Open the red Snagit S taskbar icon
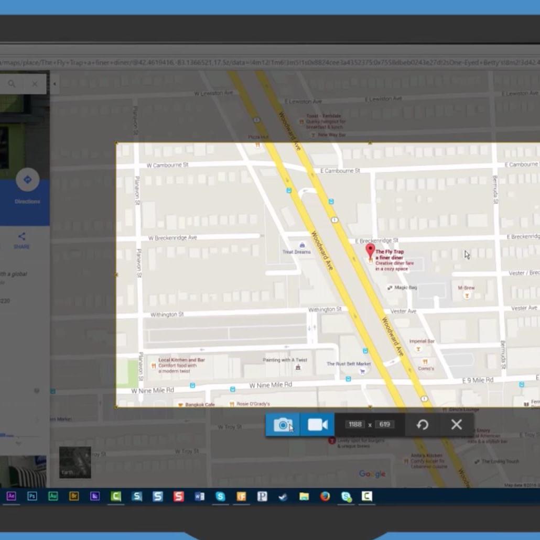The height and width of the screenshot is (540, 540). click(179, 496)
